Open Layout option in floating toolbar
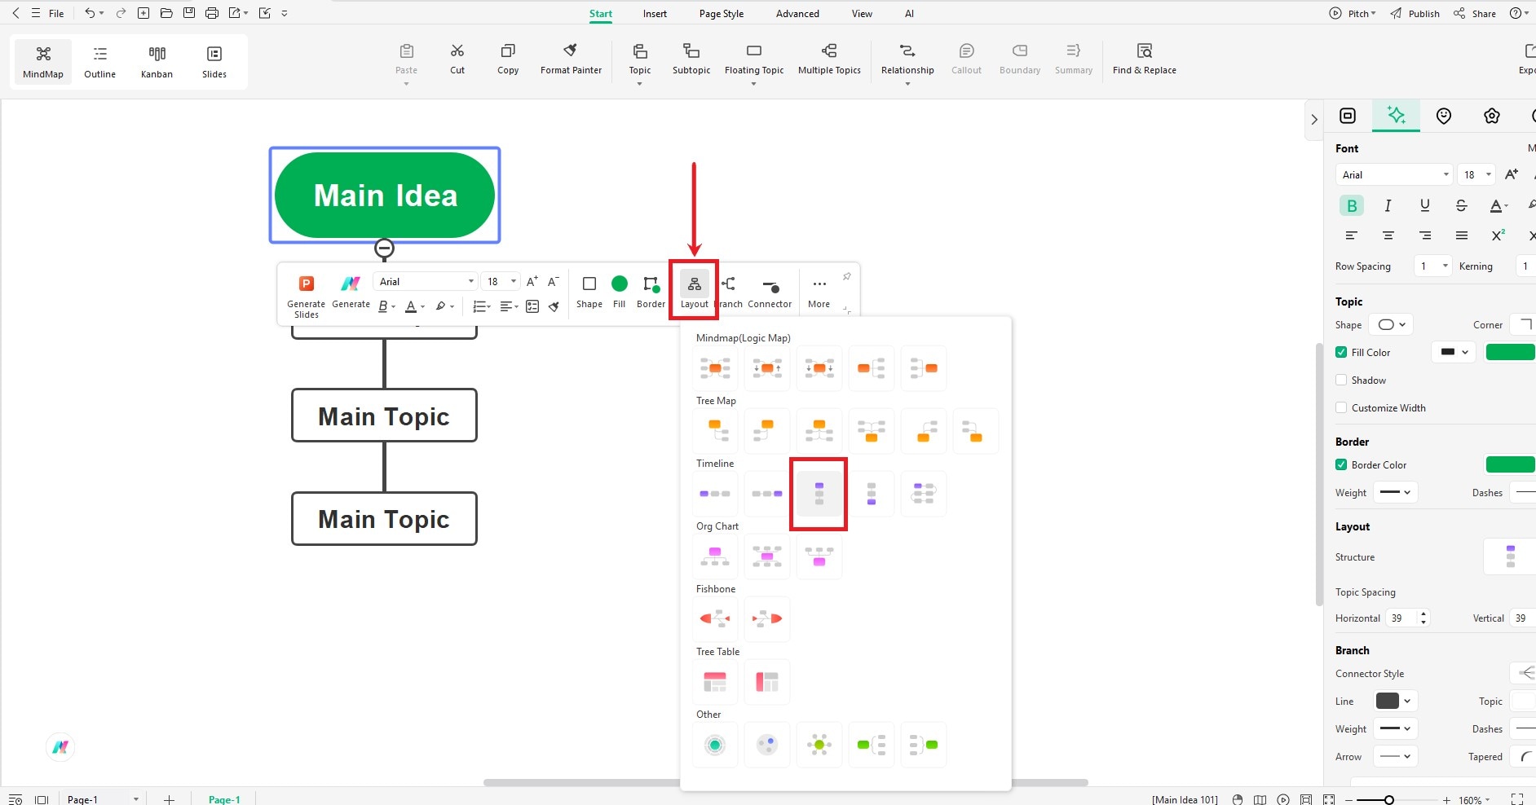The image size is (1536, 805). (695, 292)
